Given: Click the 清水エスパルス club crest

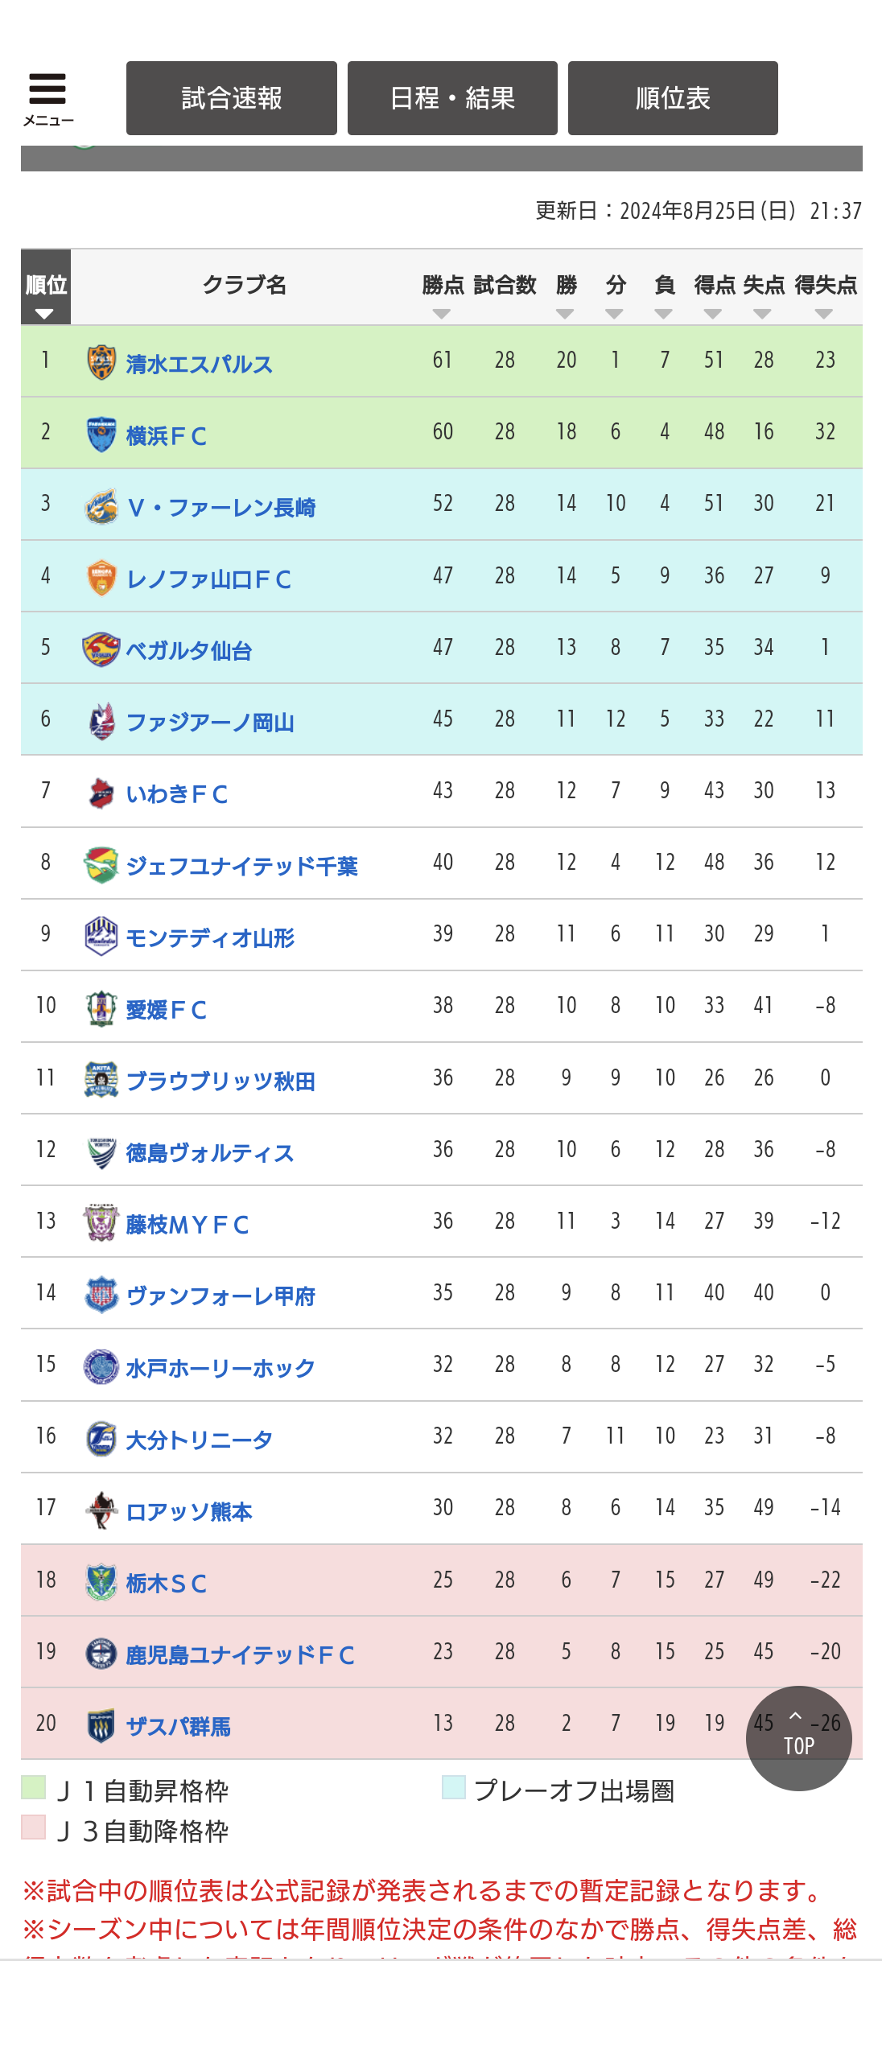Looking at the screenshot, I should tap(101, 362).
